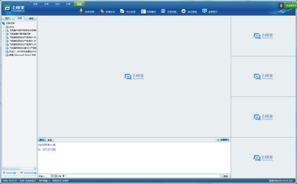Viewport: 297px width, 184px height.
Task: Click the main display switch monitor icon
Action: (x=163, y=11)
